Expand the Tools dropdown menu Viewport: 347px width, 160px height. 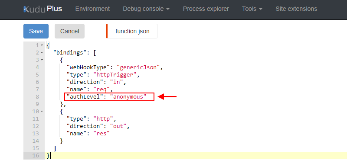coord(252,9)
